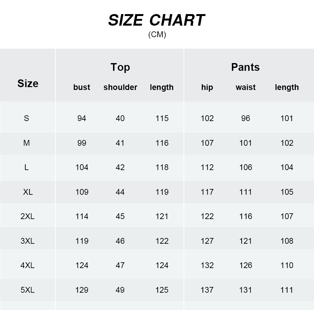Click the SIZE CHART title
Screen dimensions: 314x310
coord(156,20)
